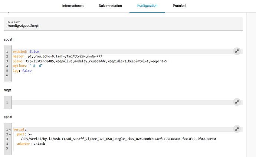Expand the socat editor to fullscreen
Image resolution: width=256 pixels, height=157 pixels.
pyautogui.click(x=237, y=51)
